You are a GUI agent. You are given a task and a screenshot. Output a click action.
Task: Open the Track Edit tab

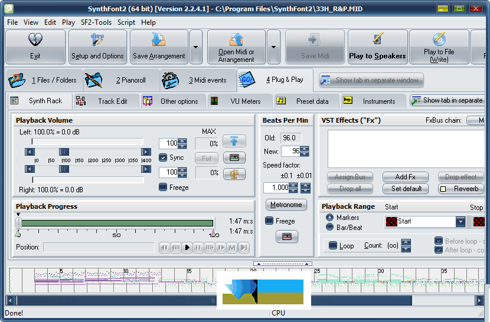[106, 101]
